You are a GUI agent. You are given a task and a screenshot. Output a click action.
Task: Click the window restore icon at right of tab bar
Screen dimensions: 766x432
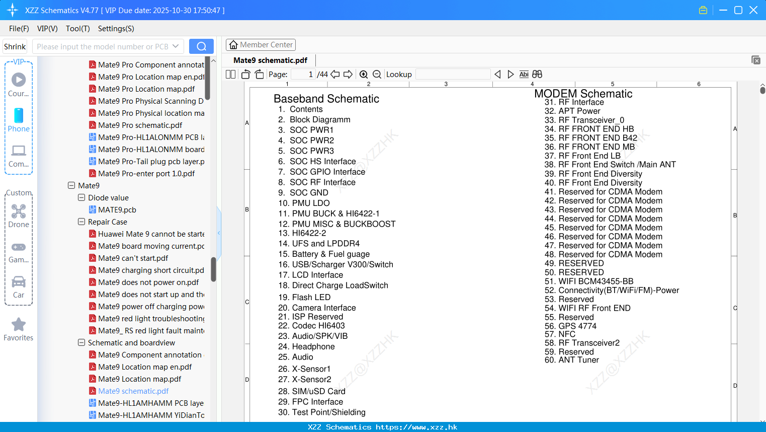[756, 60]
